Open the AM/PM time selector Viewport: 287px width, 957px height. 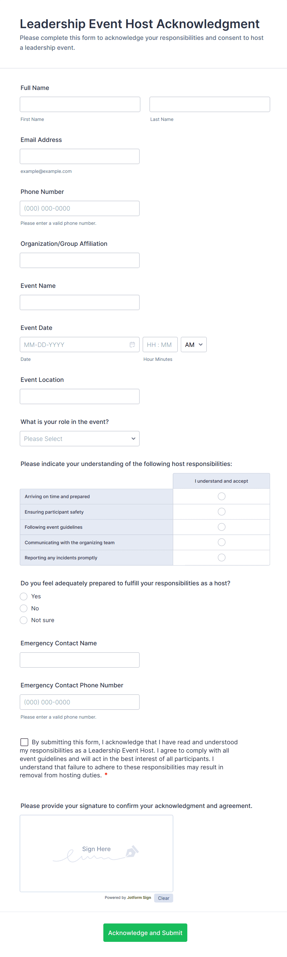[193, 344]
